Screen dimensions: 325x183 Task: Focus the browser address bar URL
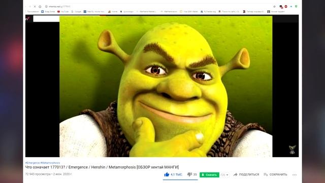point(60,7)
